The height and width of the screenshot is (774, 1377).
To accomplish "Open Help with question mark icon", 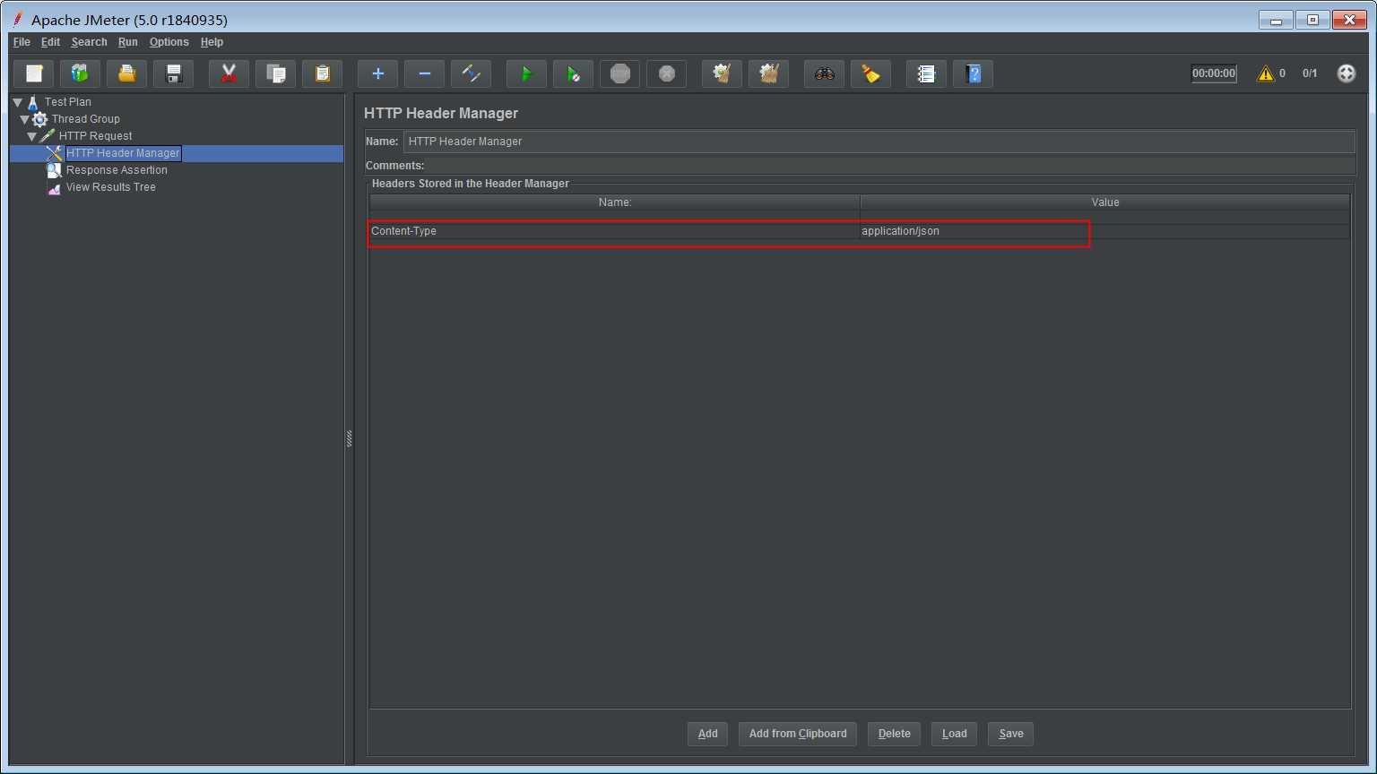I will coord(974,73).
